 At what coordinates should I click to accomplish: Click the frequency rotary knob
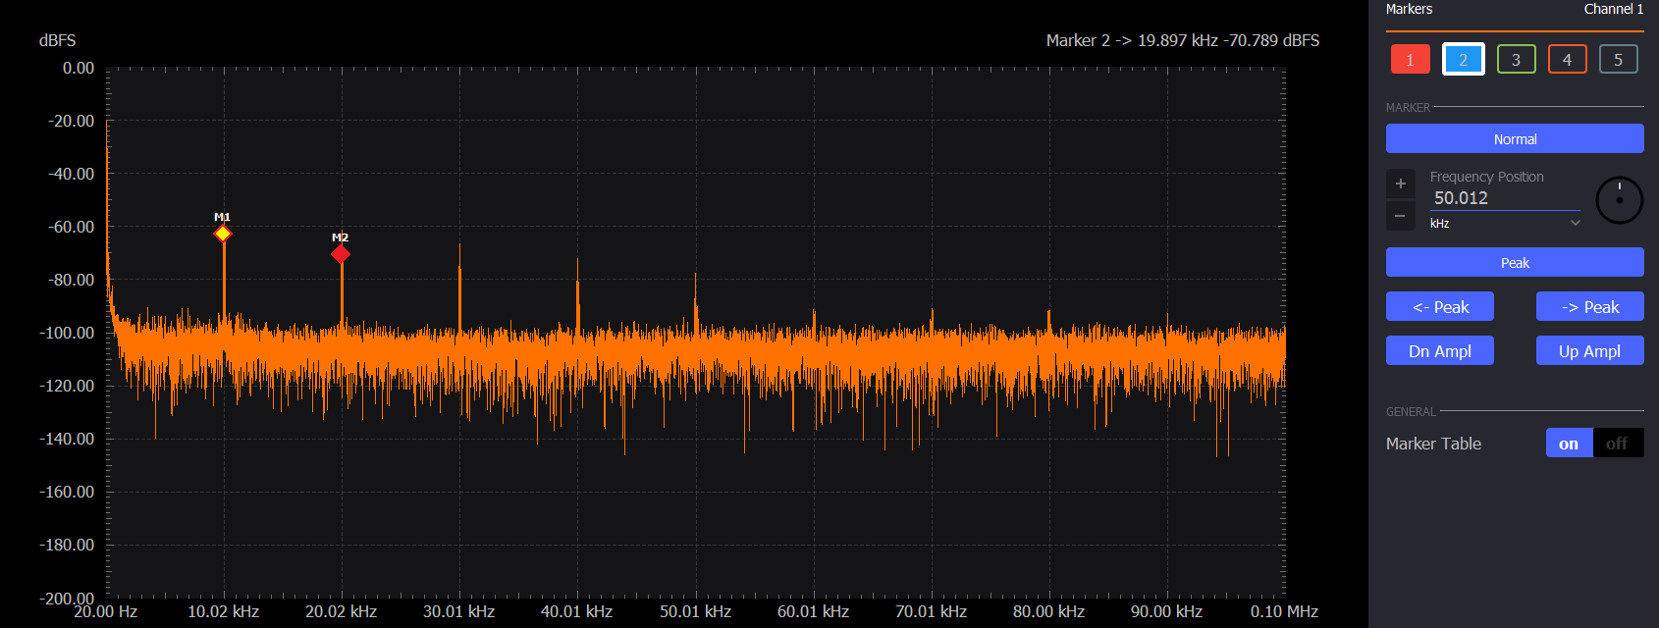click(1619, 200)
